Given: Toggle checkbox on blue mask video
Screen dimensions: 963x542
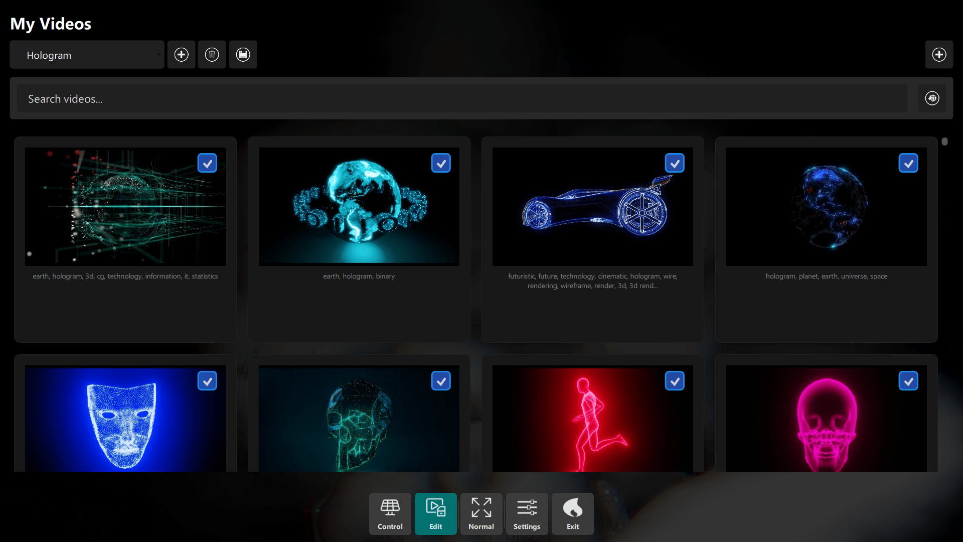Looking at the screenshot, I should tap(207, 381).
